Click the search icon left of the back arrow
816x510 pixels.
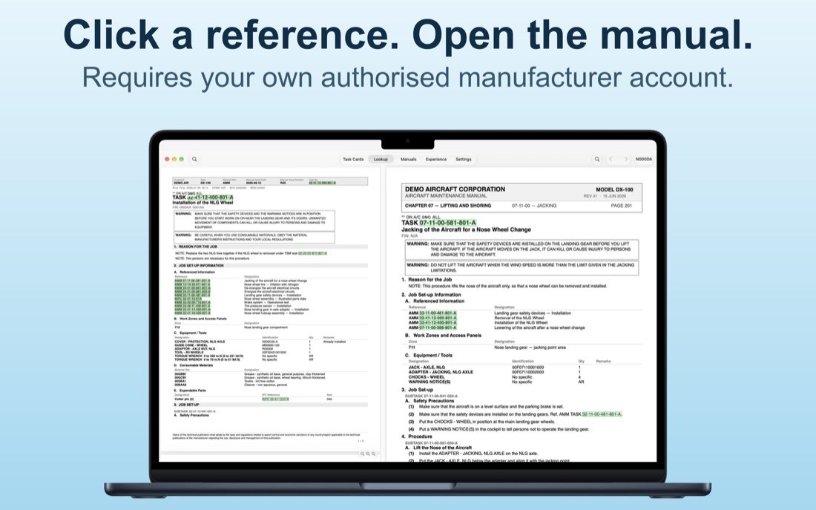[597, 160]
